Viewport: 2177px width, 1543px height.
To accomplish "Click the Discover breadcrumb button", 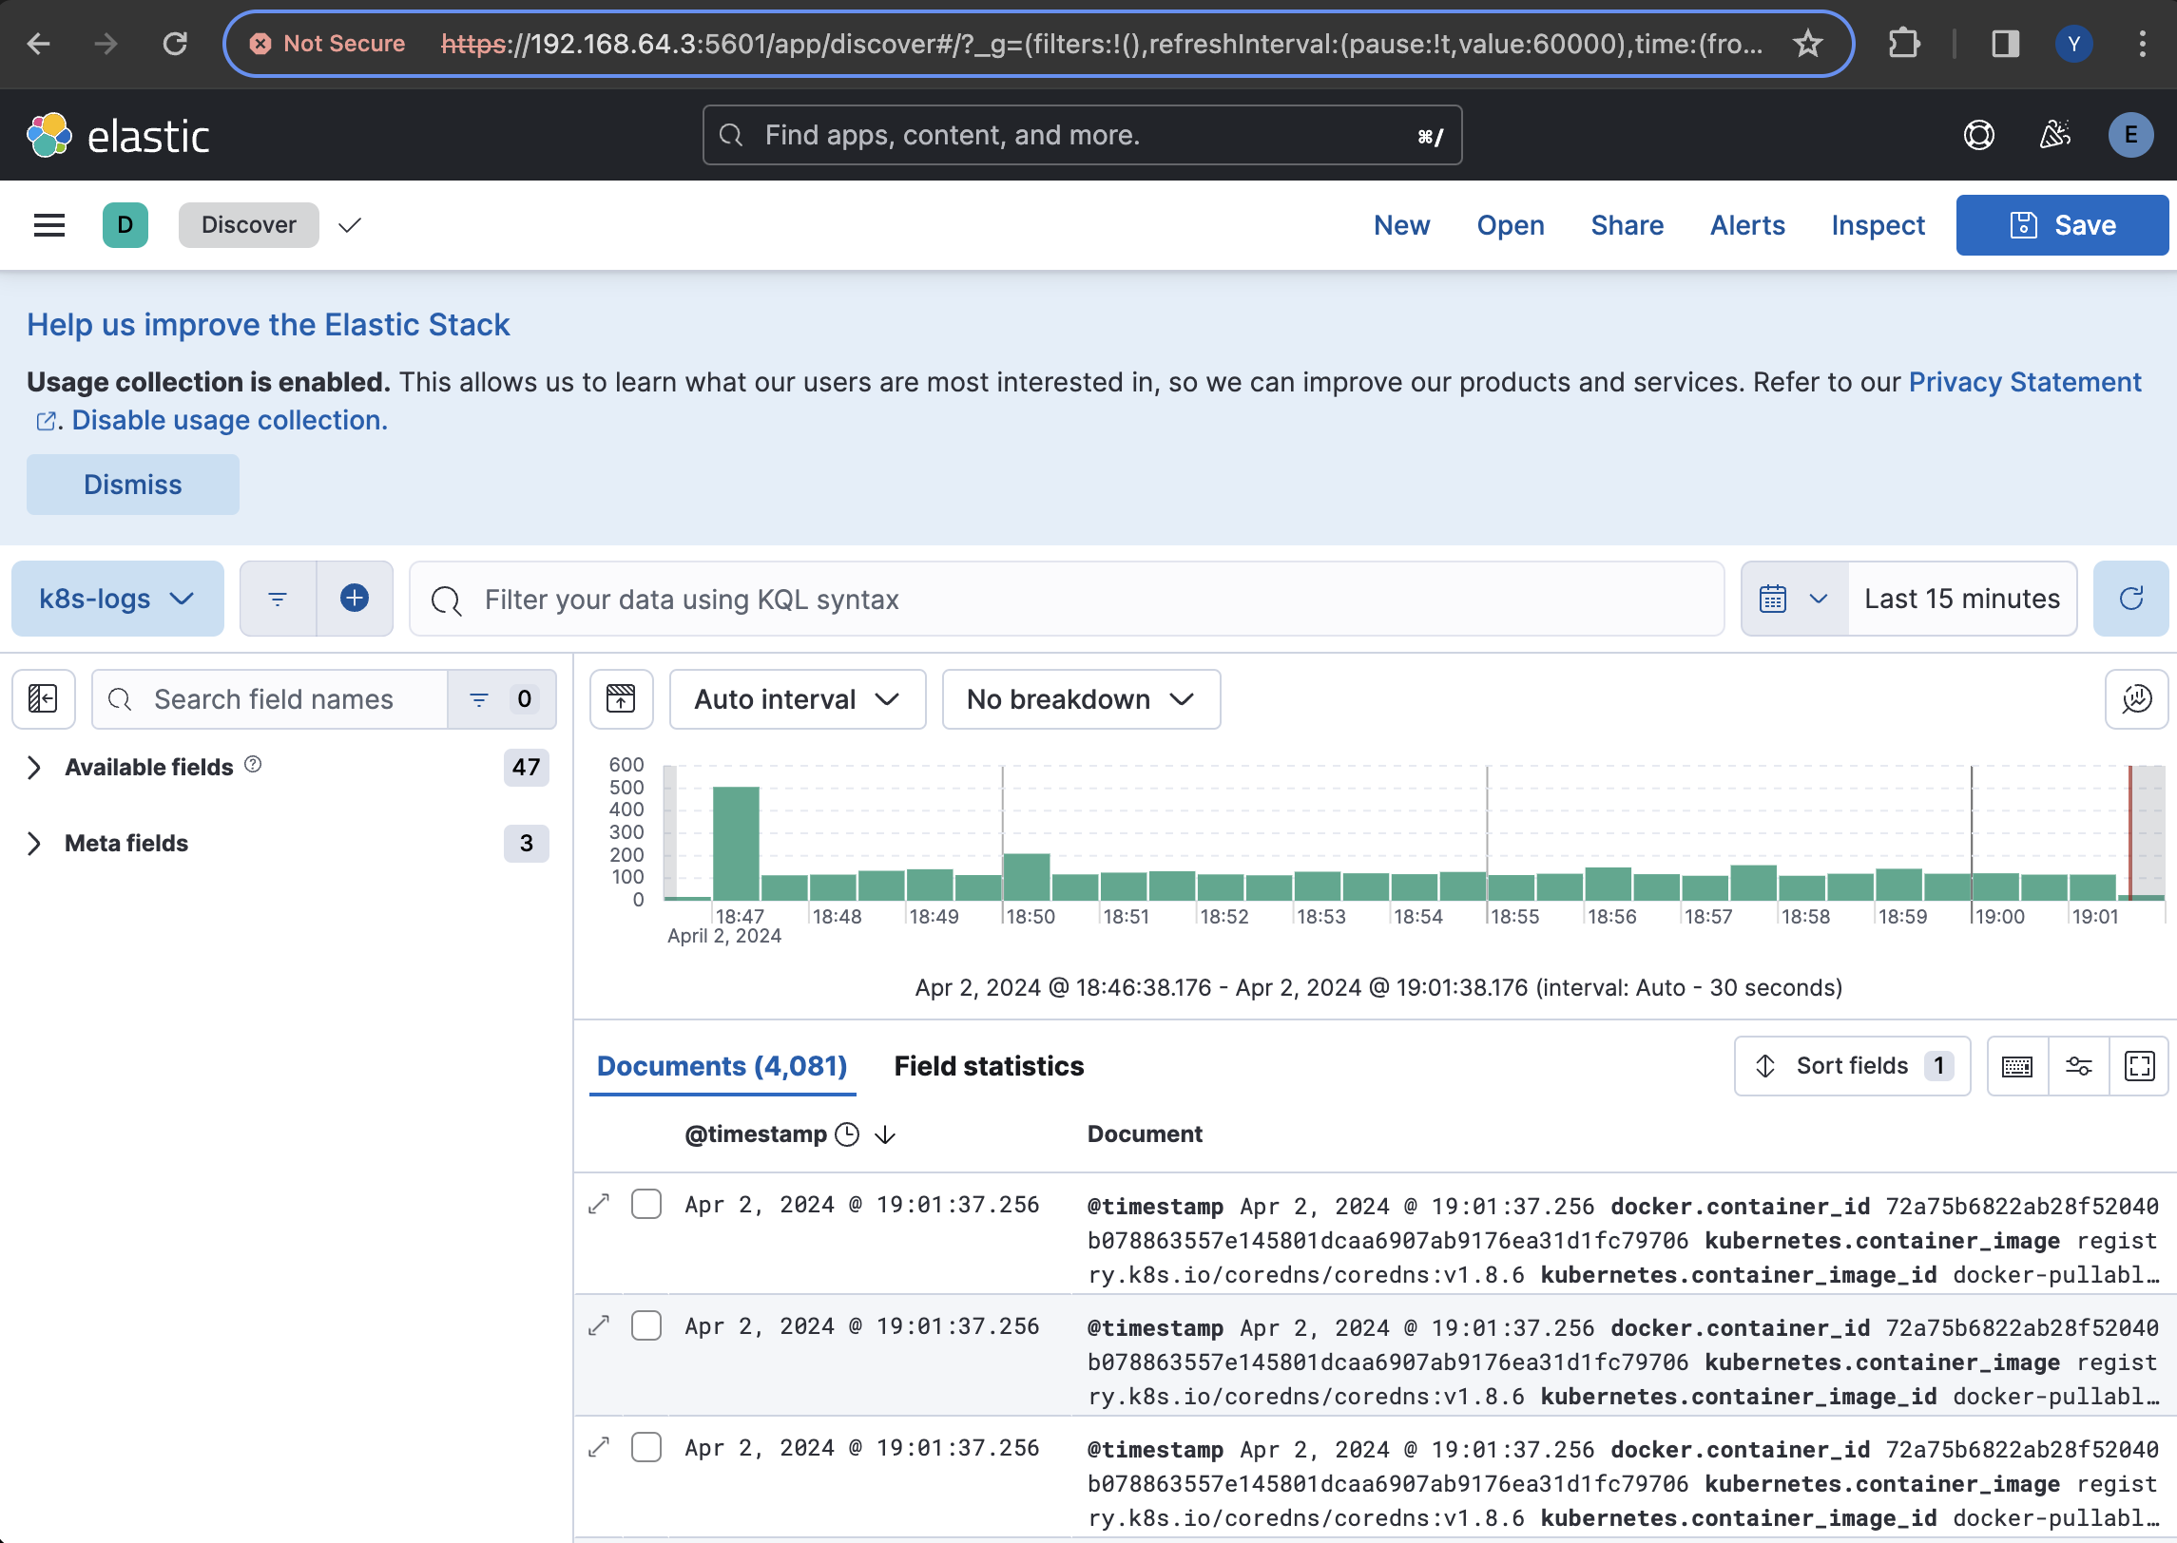I will click(x=249, y=225).
